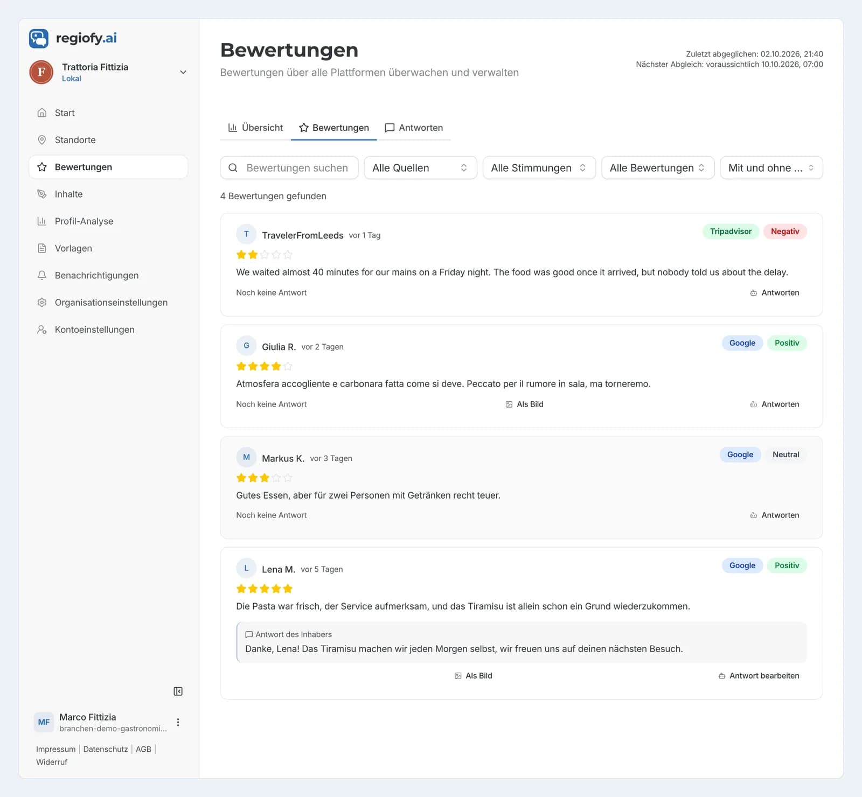
Task: Collapse the sidebar with the panel icon
Action: pyautogui.click(x=178, y=691)
